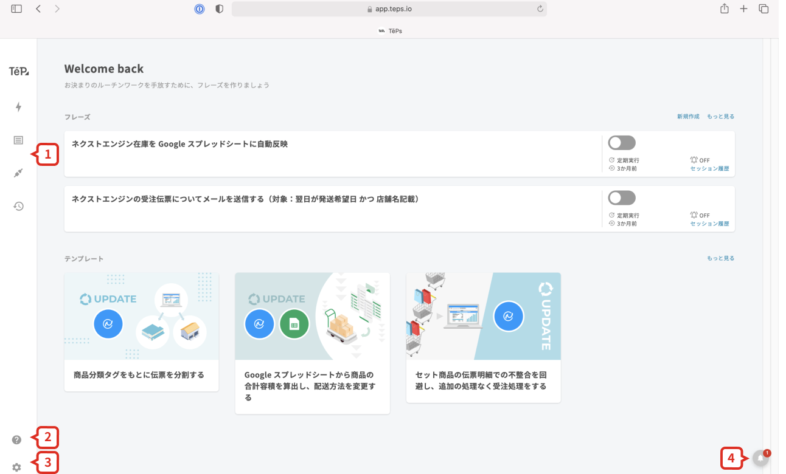Enable the Googleスプレッドシート在庫 phrase toggle
Viewport: 786px width, 474px height.
click(622, 143)
